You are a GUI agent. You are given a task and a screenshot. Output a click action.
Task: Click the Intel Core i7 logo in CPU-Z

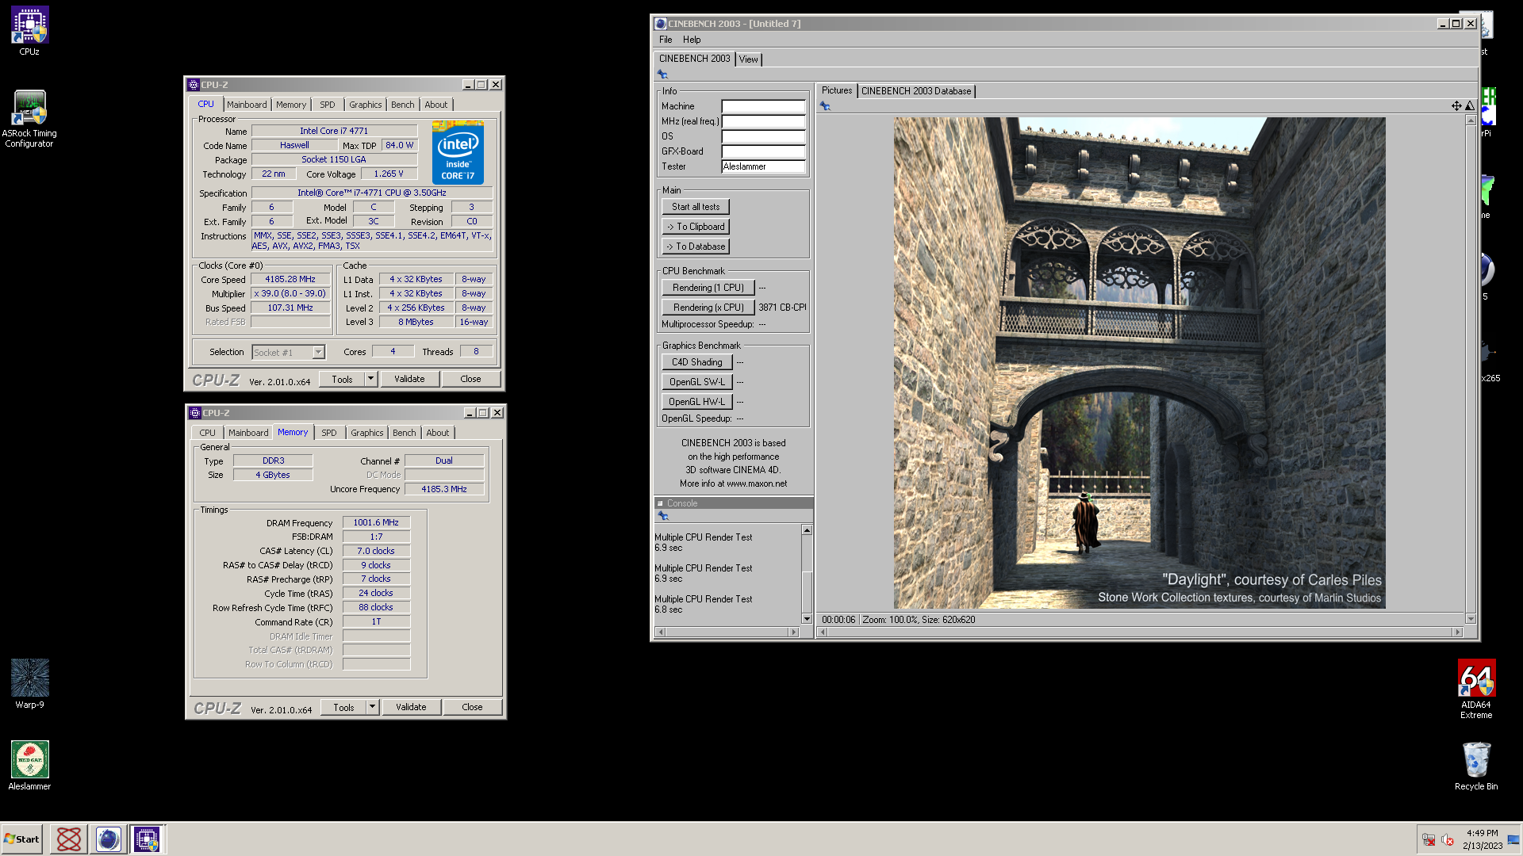458,151
